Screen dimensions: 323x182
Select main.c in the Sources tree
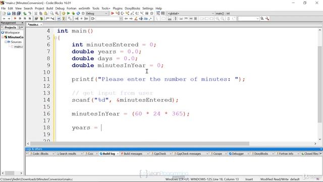pyautogui.click(x=19, y=47)
